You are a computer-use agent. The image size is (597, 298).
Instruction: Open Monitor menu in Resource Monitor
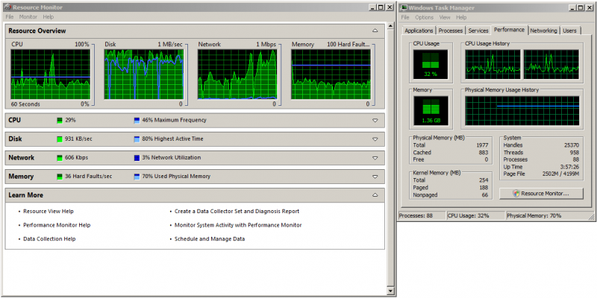point(28,16)
